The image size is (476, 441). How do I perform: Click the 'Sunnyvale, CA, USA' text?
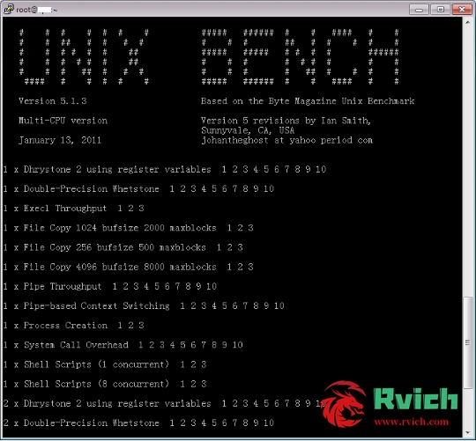click(x=248, y=130)
